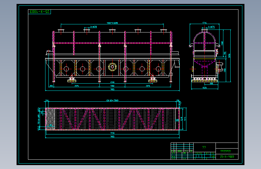Select the 5-ø278 nozzle label in the front view

(94, 27)
